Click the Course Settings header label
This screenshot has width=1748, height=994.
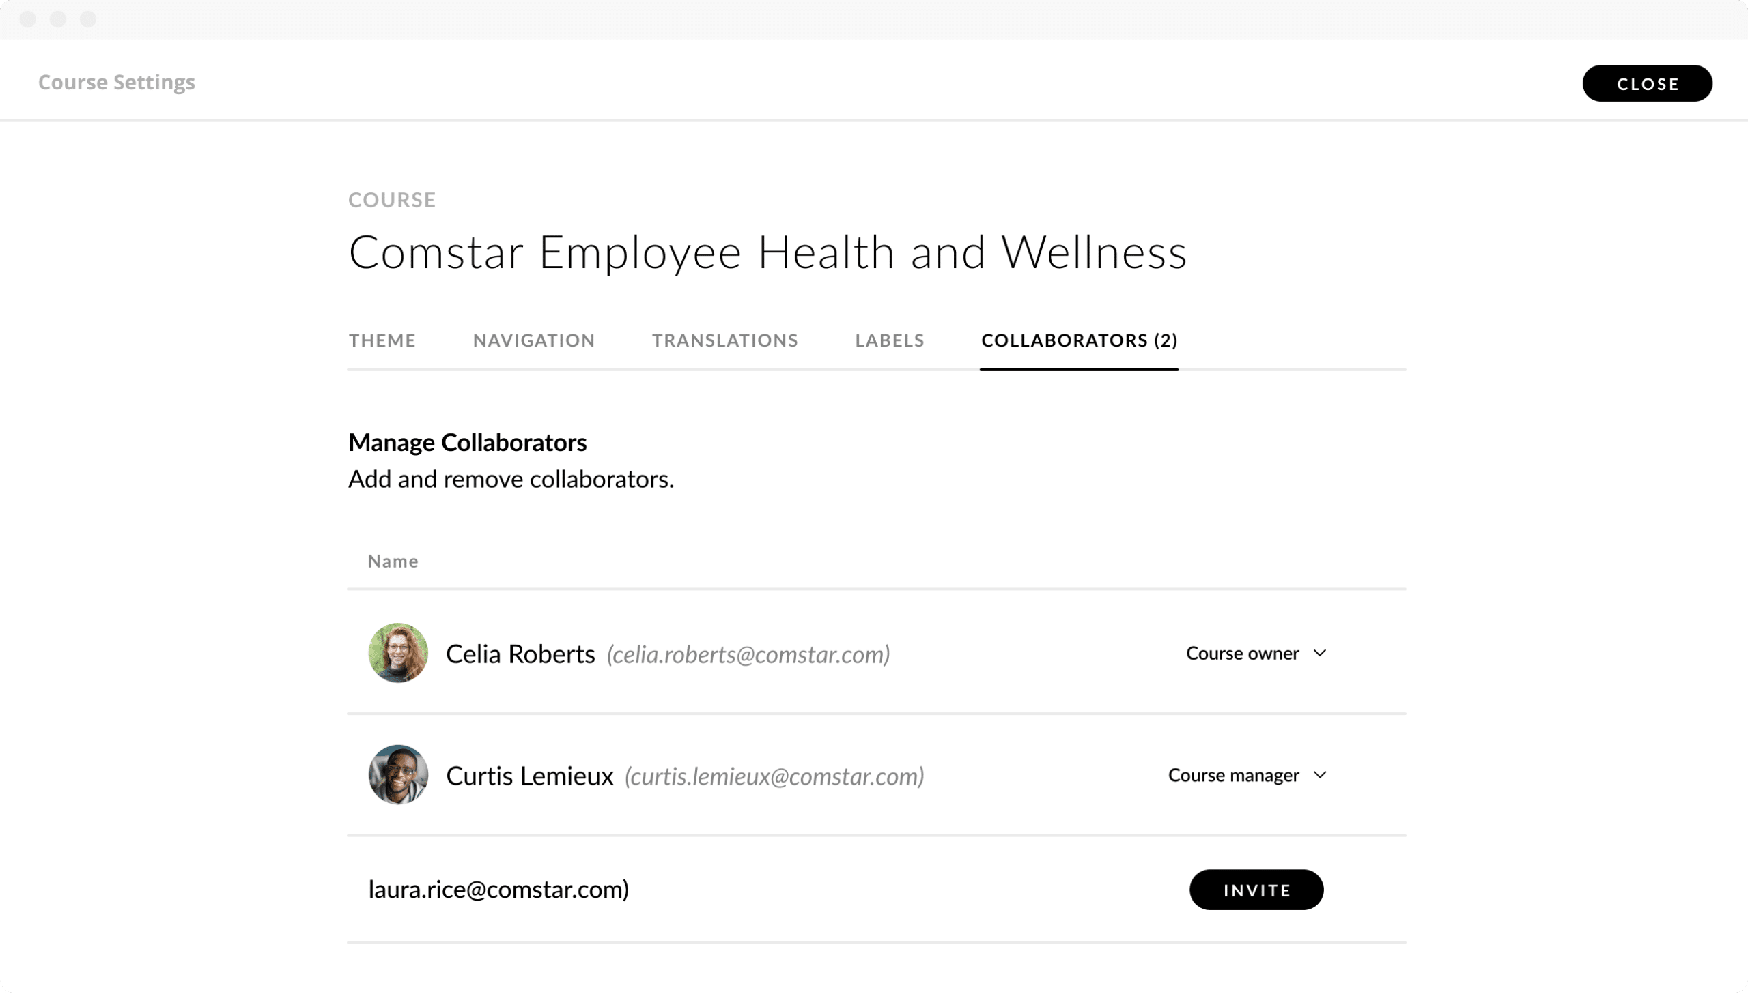click(116, 82)
